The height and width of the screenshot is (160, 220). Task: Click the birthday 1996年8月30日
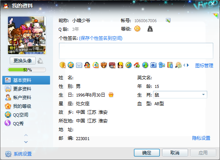91,95
